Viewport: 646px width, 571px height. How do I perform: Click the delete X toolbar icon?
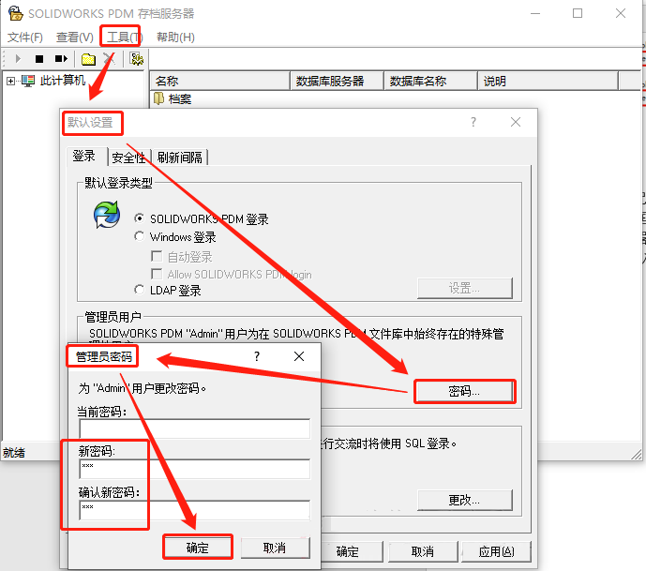[110, 59]
